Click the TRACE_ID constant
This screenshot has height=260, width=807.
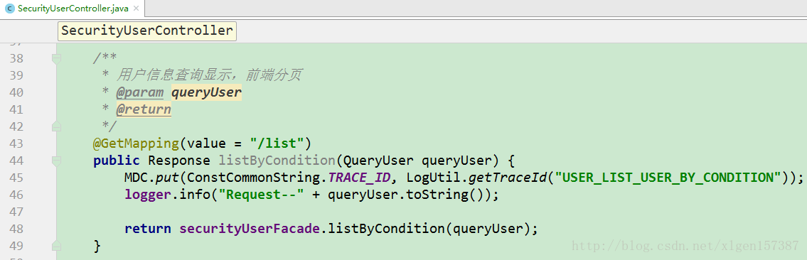[x=359, y=178]
